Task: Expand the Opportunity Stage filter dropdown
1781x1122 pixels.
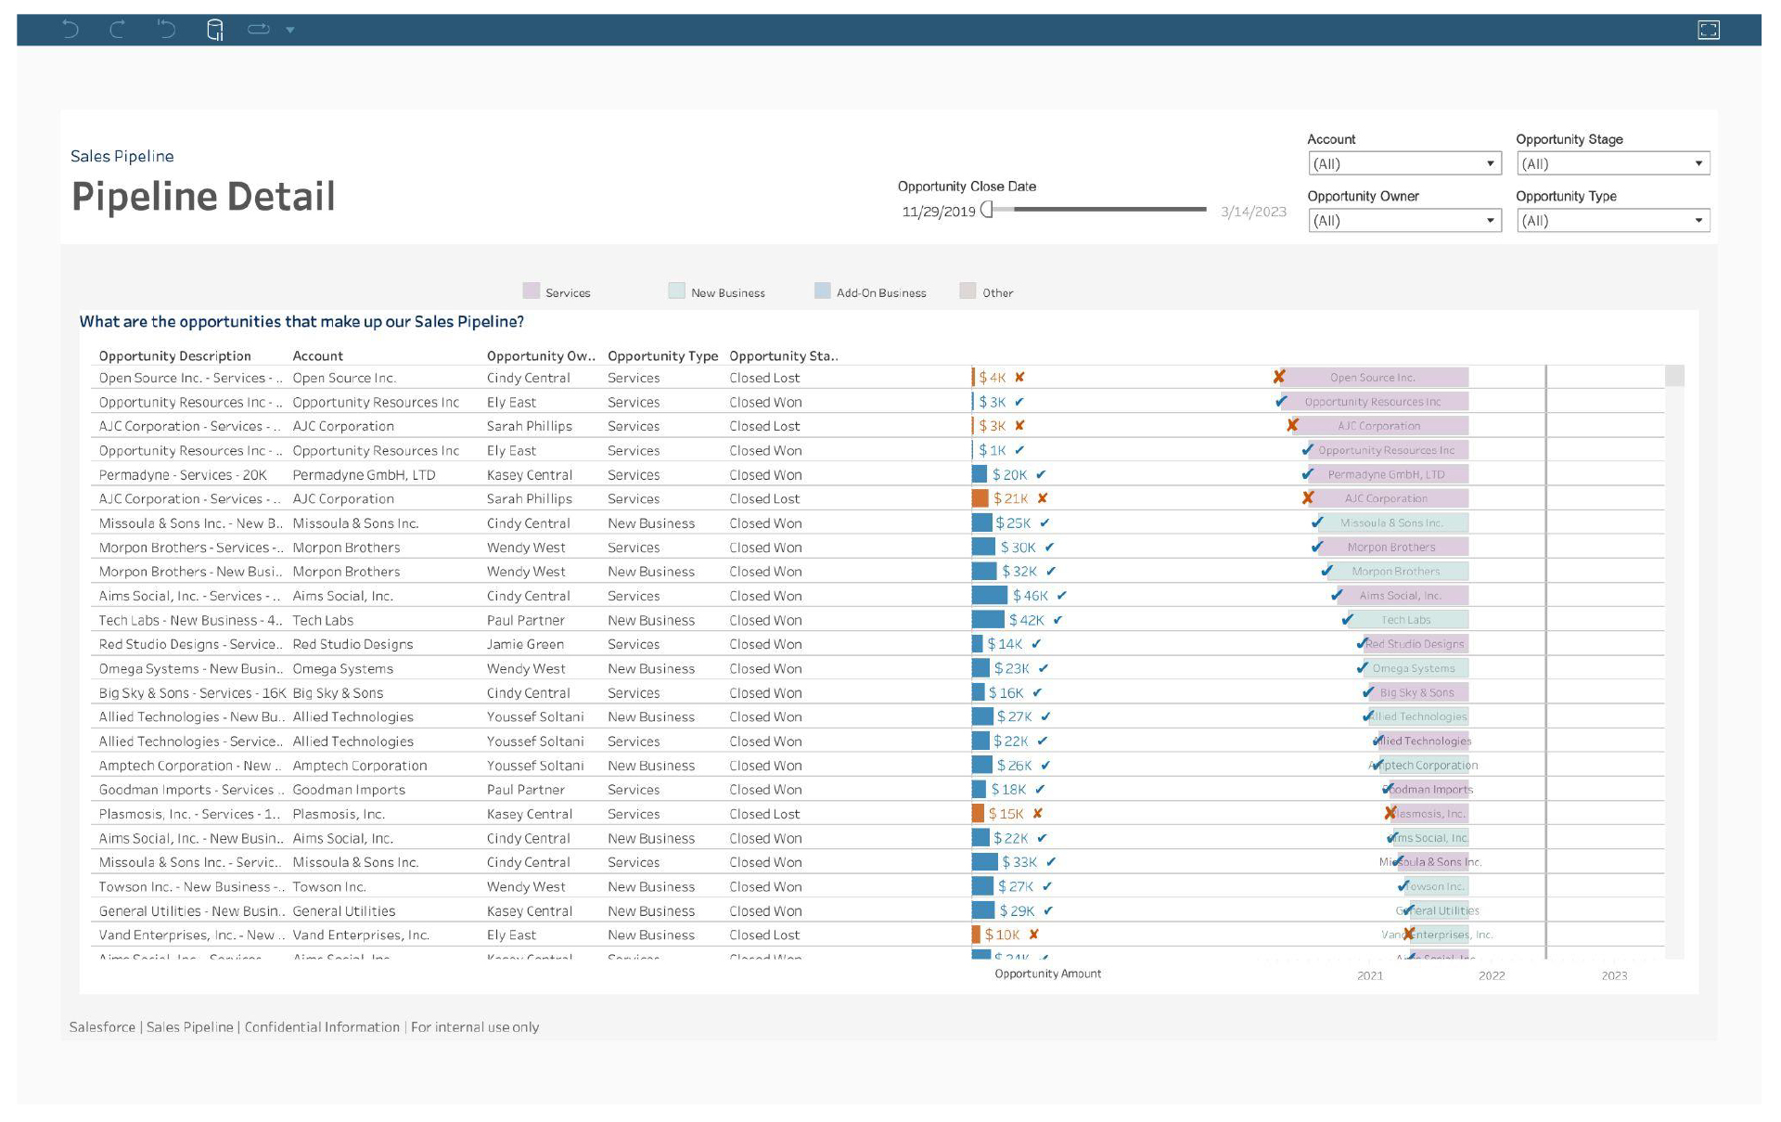Action: point(1612,164)
